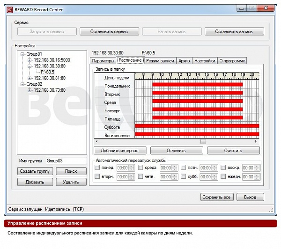
Task: Click the Идет запись status text
Action: pyautogui.click(x=58, y=209)
